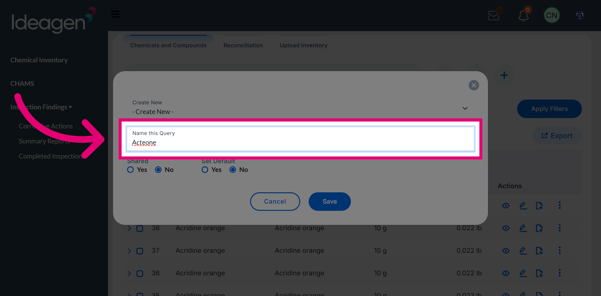The image size is (601, 296).
Task: Check the box for row 37
Action: pyautogui.click(x=140, y=251)
